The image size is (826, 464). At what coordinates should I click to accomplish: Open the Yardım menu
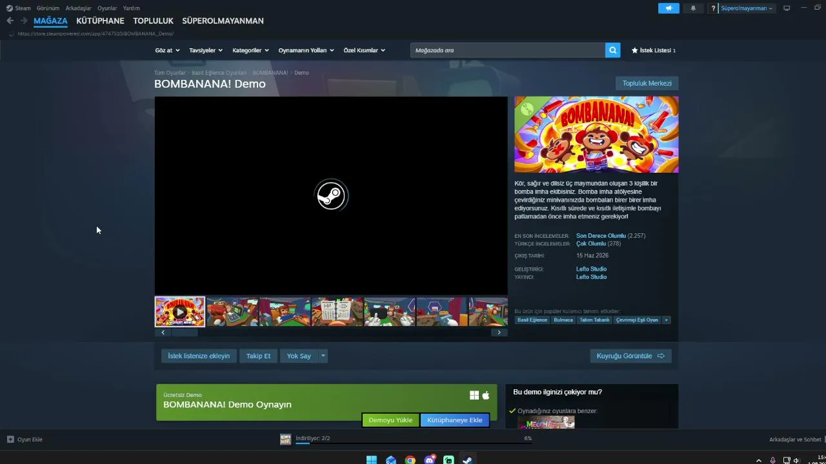[x=132, y=8]
